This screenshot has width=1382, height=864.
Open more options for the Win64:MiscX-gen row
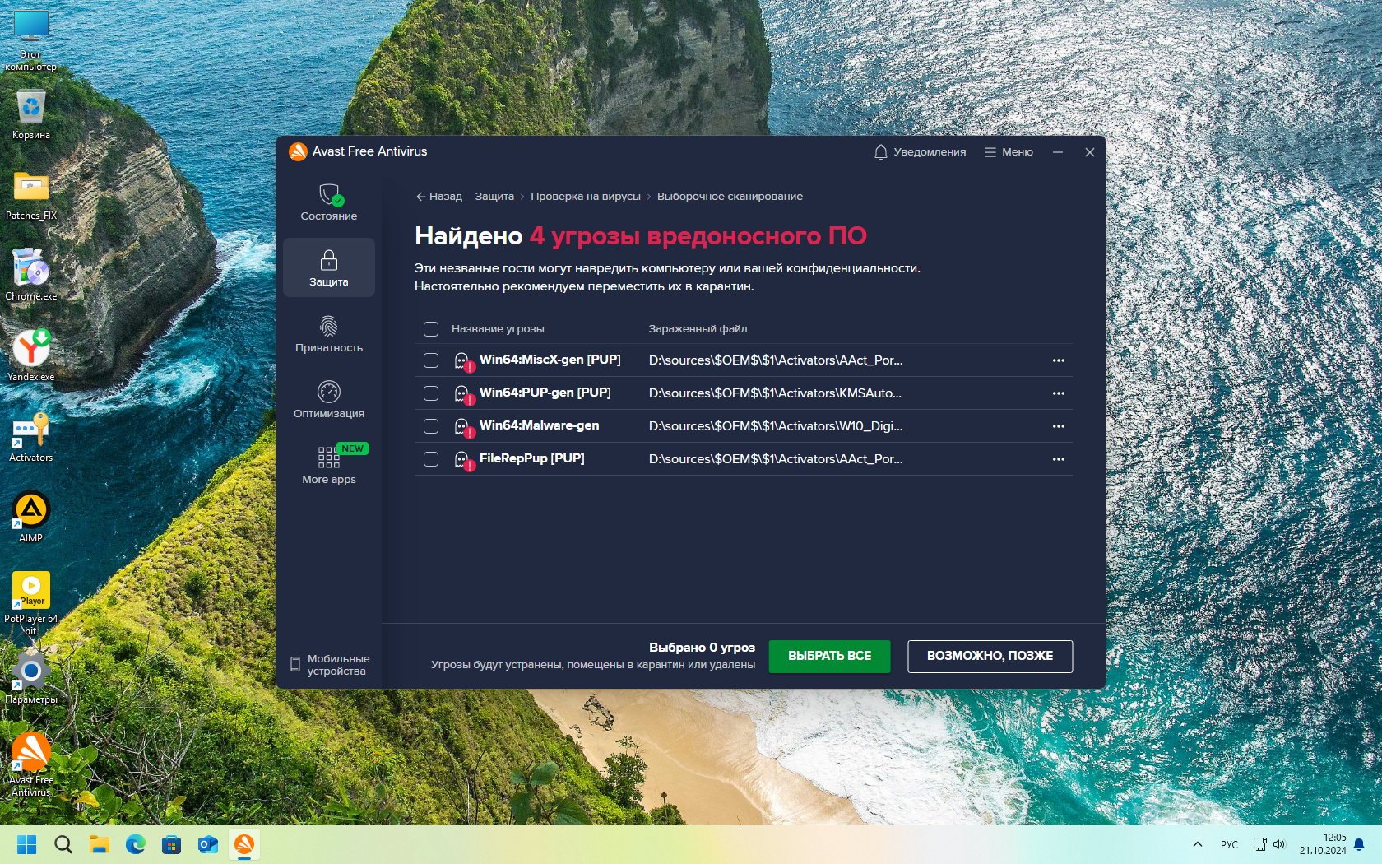(x=1059, y=360)
